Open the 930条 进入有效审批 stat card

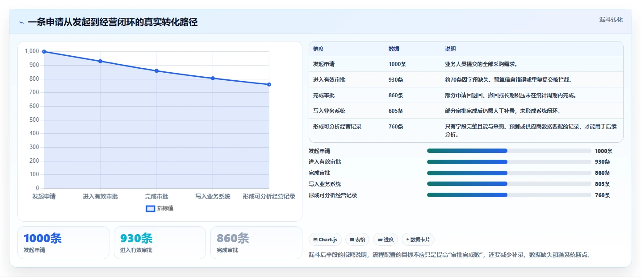coord(160,243)
